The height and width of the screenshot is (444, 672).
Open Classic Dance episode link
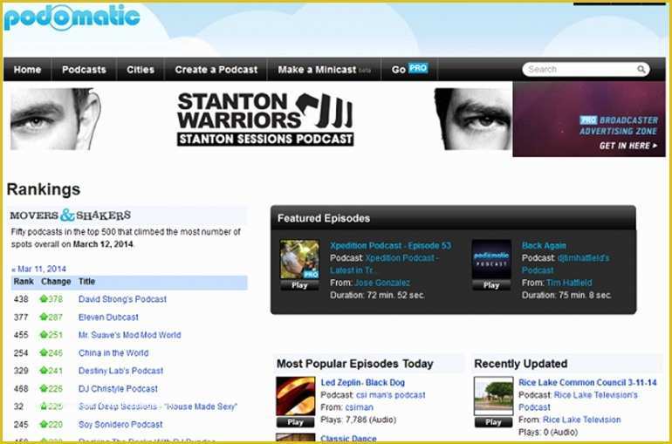[x=348, y=439]
